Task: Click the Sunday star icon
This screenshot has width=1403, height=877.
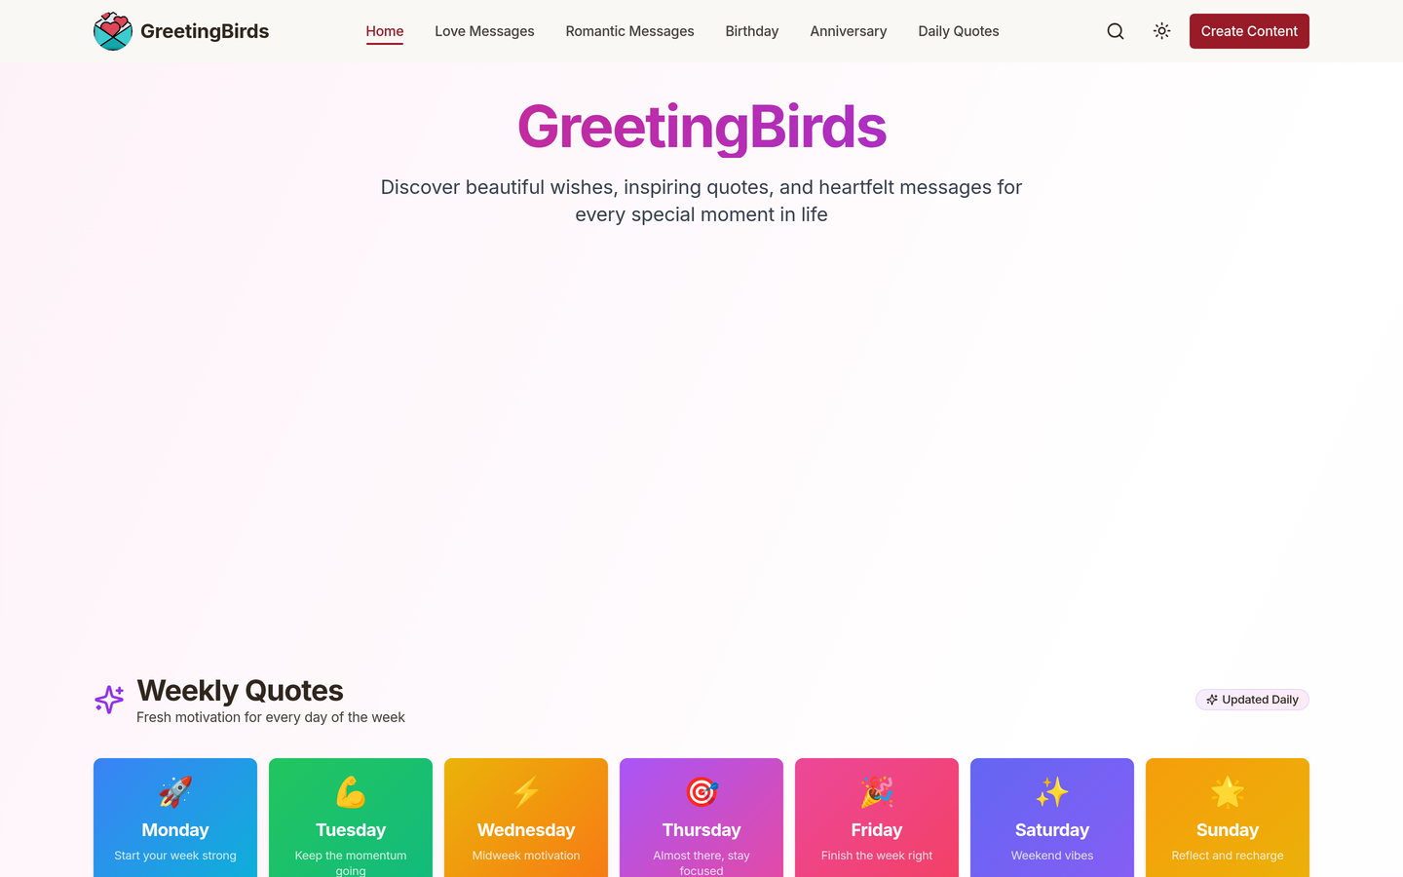Action: tap(1228, 792)
